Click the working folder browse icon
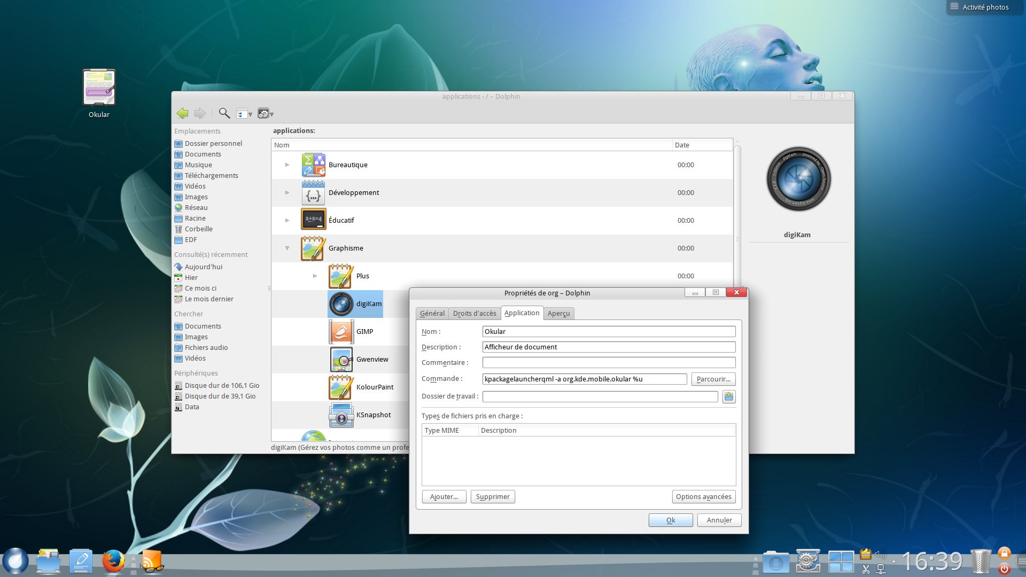Screen dimensions: 1026x577 [728, 396]
